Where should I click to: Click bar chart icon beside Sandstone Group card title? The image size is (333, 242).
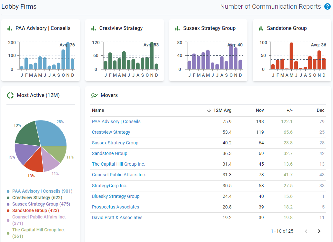[x=261, y=28]
